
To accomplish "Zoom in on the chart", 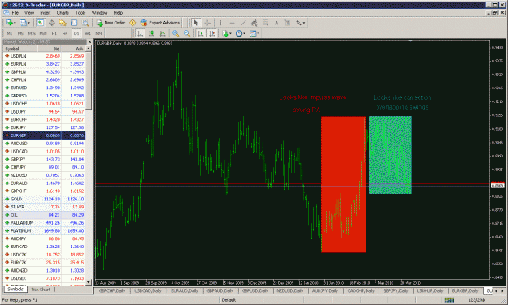I will click(x=176, y=33).
